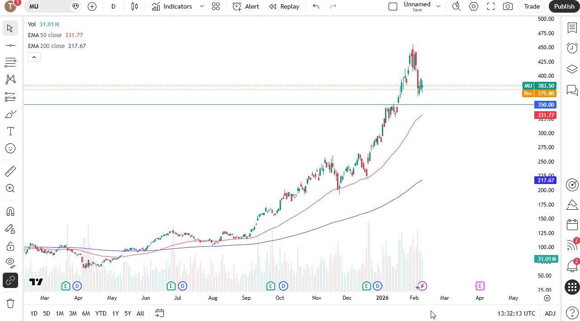Switch to the 6M time range
Screen dimensions: 580x321
[86, 313]
